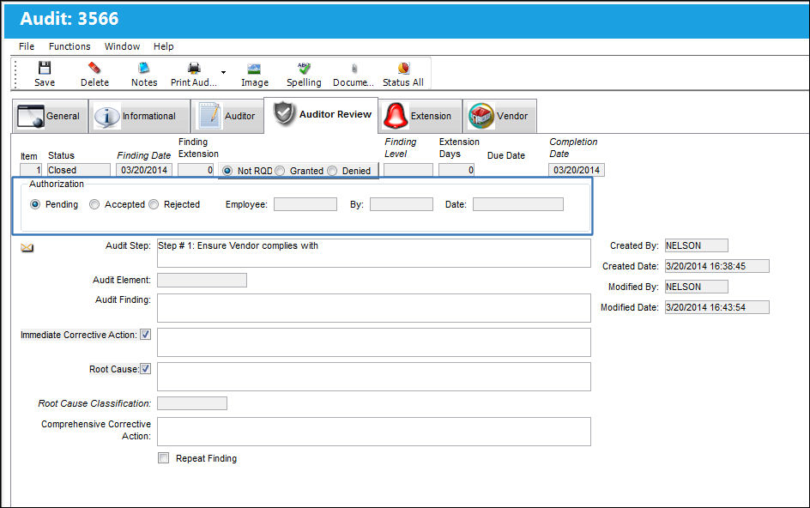Switch to the General tab

pyautogui.click(x=50, y=116)
